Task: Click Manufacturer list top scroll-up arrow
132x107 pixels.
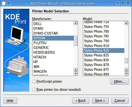Action: coord(76,23)
